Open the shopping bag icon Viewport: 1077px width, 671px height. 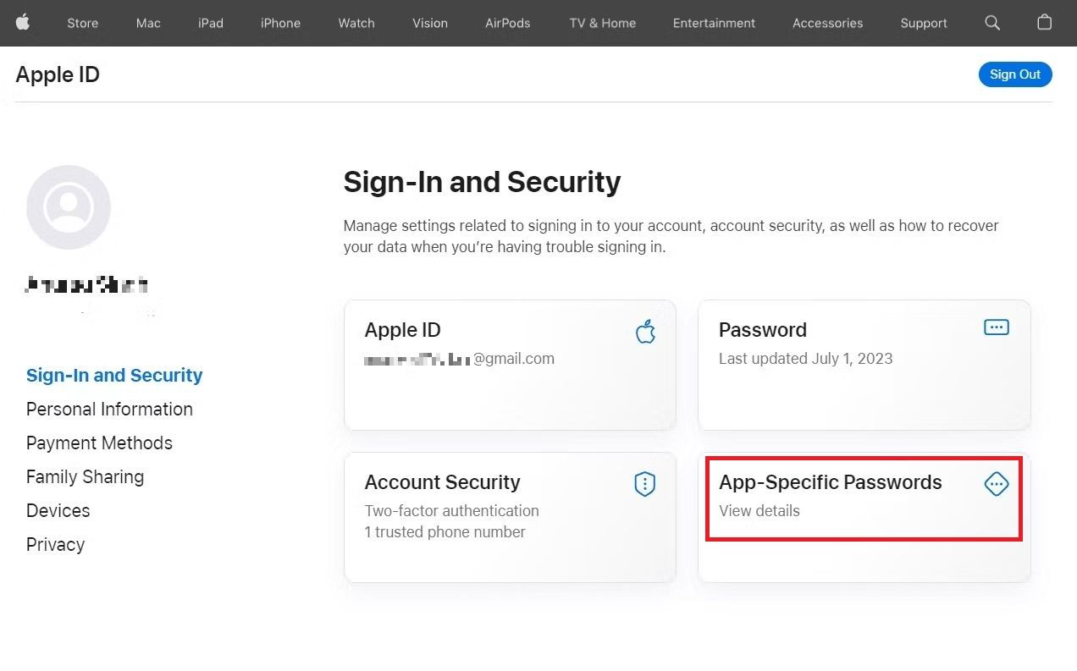(1044, 23)
